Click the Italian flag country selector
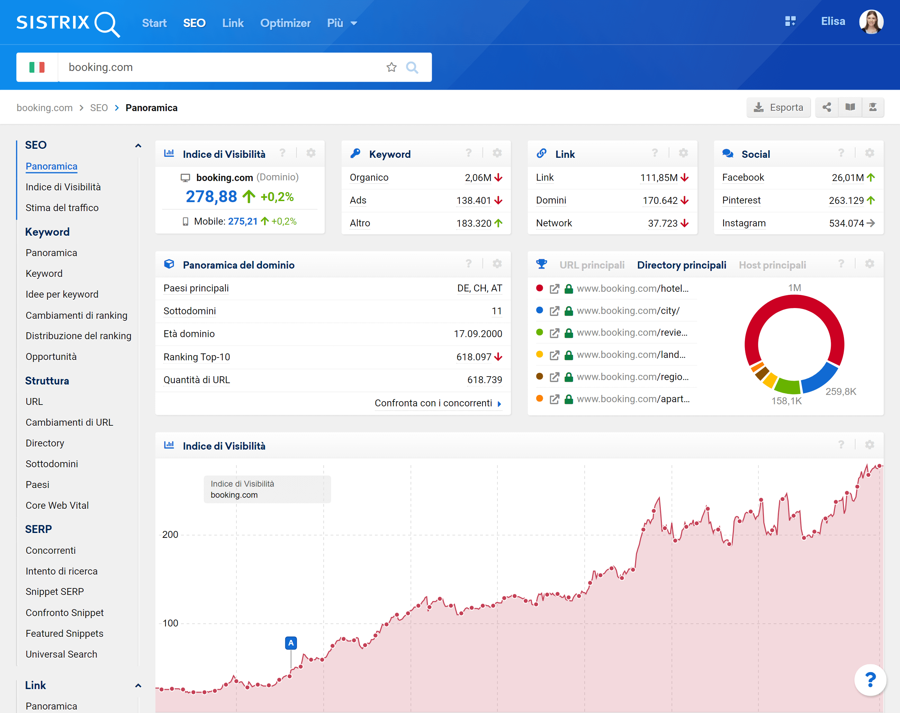Screen dimensions: 900x713 37,67
